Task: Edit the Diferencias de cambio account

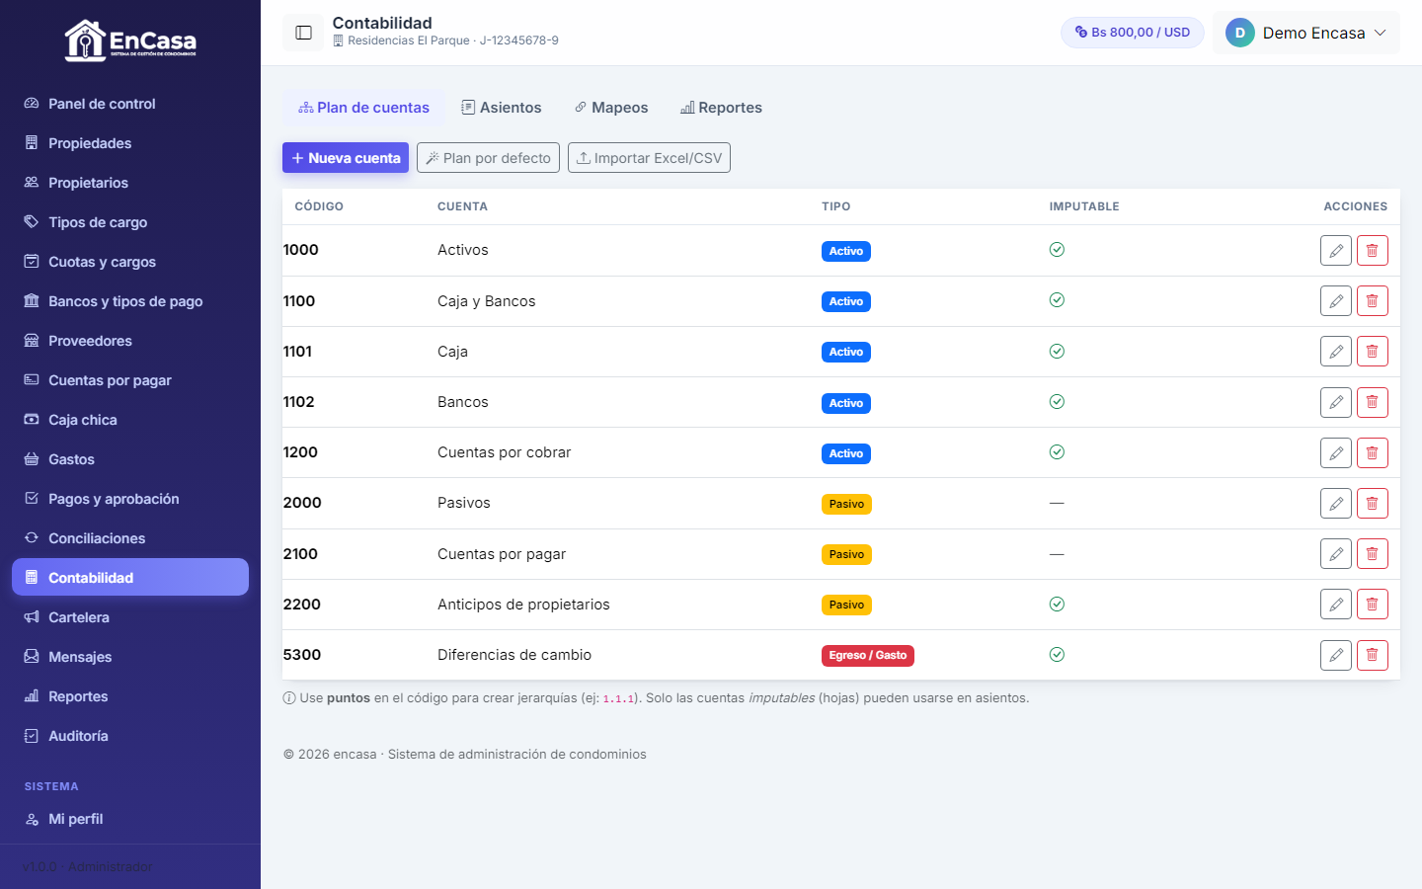Action: (1336, 655)
